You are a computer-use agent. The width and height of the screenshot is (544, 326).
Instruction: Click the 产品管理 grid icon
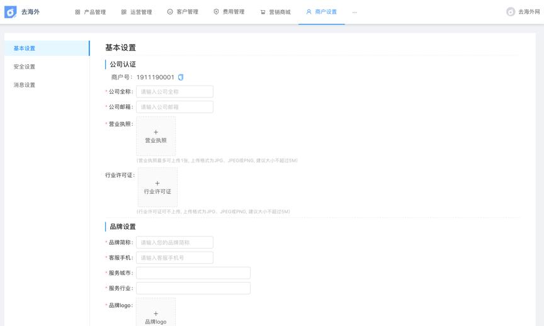[x=77, y=12]
